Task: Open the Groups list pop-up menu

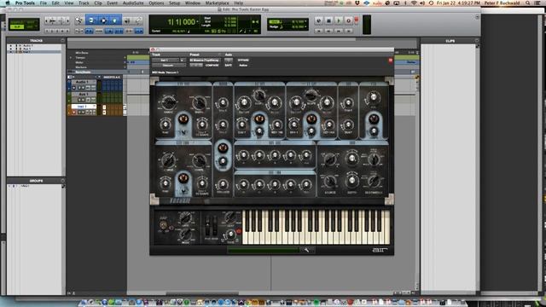Action: click(62, 181)
